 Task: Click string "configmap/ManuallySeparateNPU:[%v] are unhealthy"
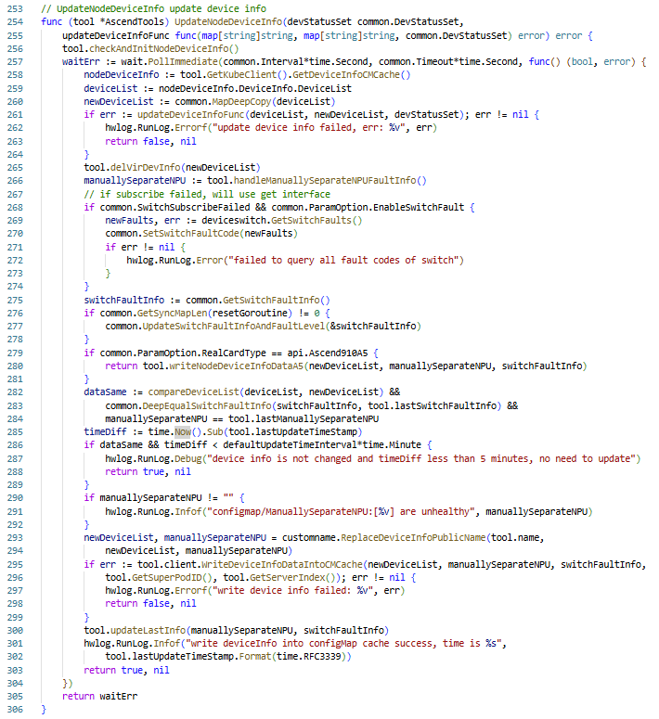tap(341, 512)
